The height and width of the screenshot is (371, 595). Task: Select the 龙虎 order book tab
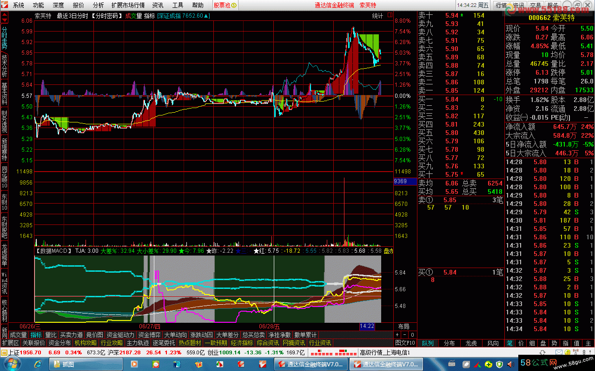pyautogui.click(x=471, y=343)
